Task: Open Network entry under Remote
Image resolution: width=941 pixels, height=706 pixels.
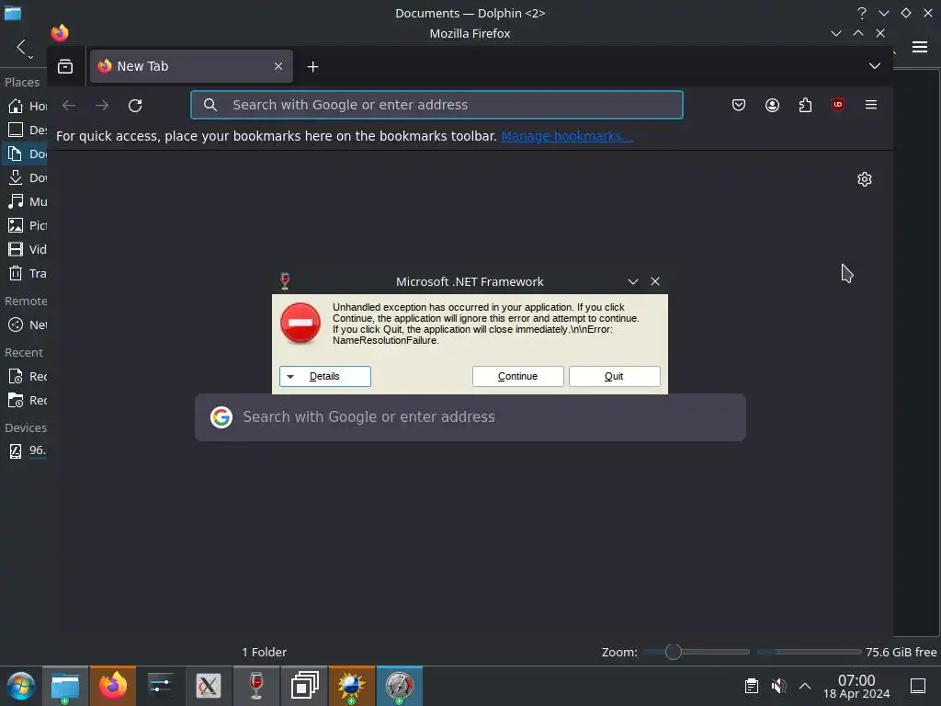Action: (27, 325)
